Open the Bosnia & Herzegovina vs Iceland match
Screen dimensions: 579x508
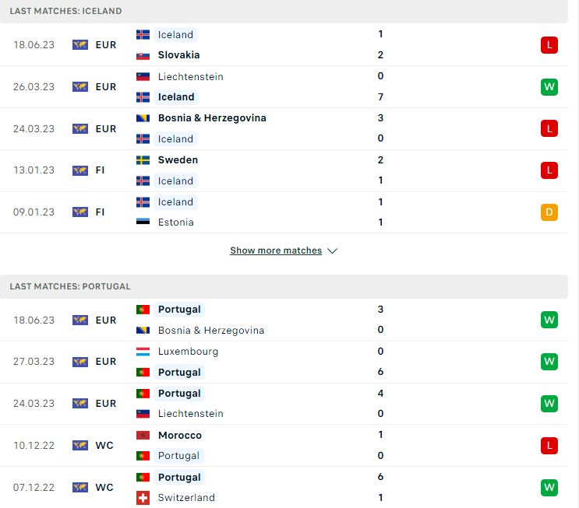[x=284, y=128]
